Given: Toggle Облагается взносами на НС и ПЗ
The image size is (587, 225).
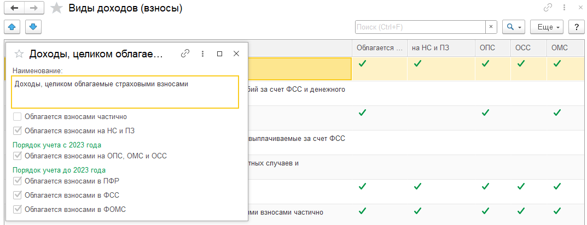Looking at the screenshot, I should pyautogui.click(x=17, y=131).
